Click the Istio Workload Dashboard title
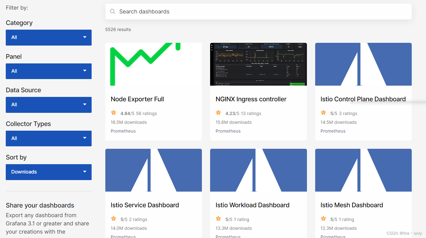This screenshot has height=238, width=426. click(x=252, y=205)
